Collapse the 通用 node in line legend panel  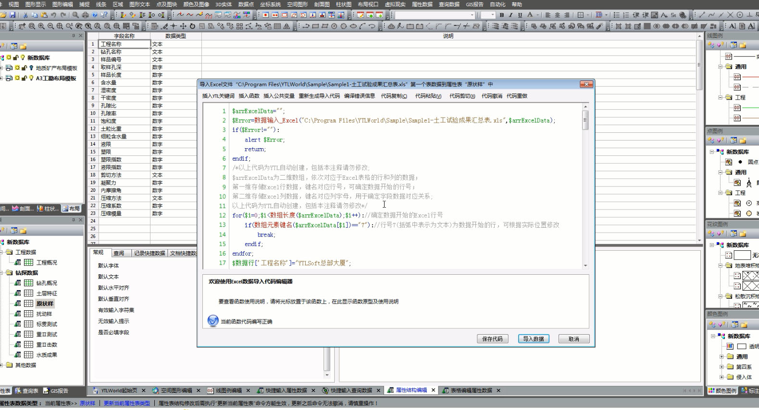(x=721, y=67)
